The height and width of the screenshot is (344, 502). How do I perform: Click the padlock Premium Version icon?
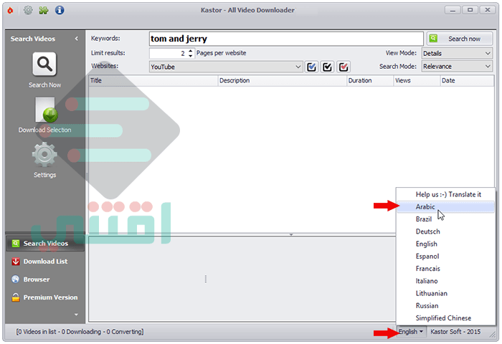click(16, 297)
